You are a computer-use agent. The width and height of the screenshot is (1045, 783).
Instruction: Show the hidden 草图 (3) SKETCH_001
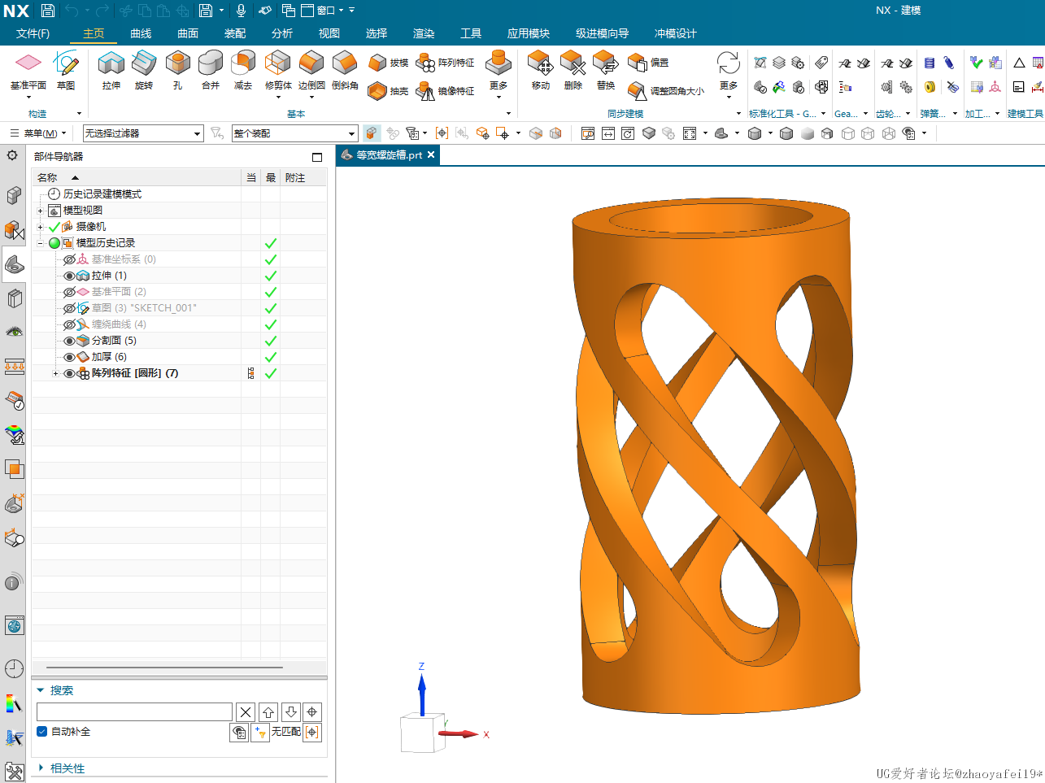pos(69,308)
